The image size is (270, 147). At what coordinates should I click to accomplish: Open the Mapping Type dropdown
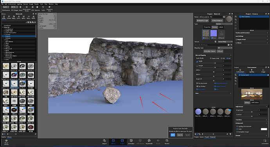225,48
